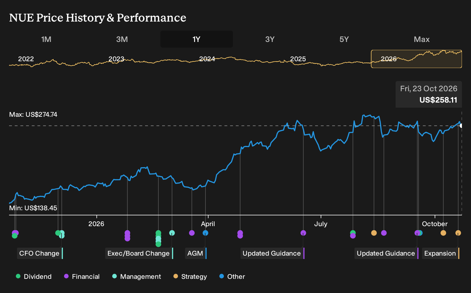Open the Updated Guidance label near October
The width and height of the screenshot is (471, 293).
coord(386,253)
